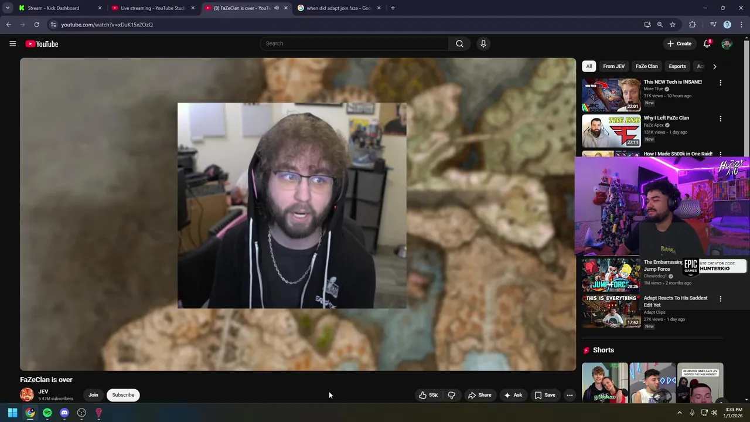The height and width of the screenshot is (422, 750).
Task: Dislike the video with thumbs down
Action: coord(452,395)
